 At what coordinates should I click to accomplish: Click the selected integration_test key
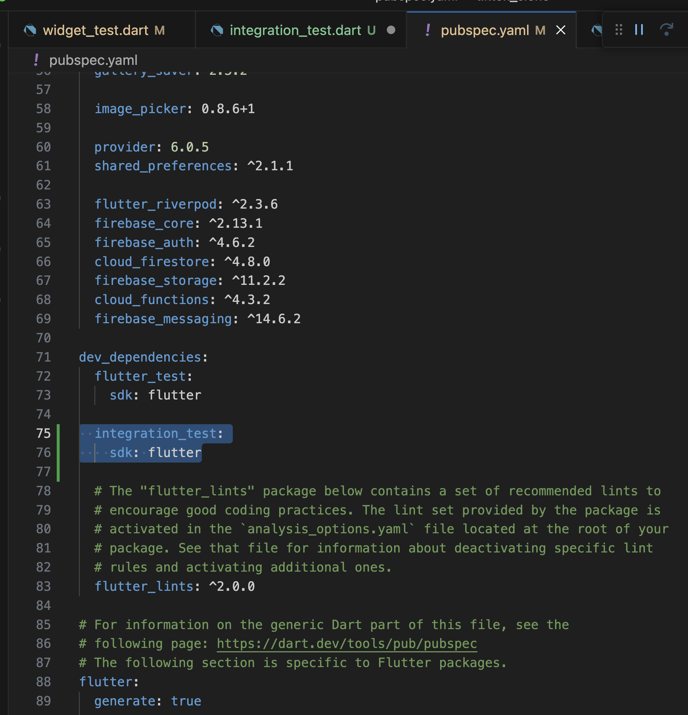[x=155, y=433]
